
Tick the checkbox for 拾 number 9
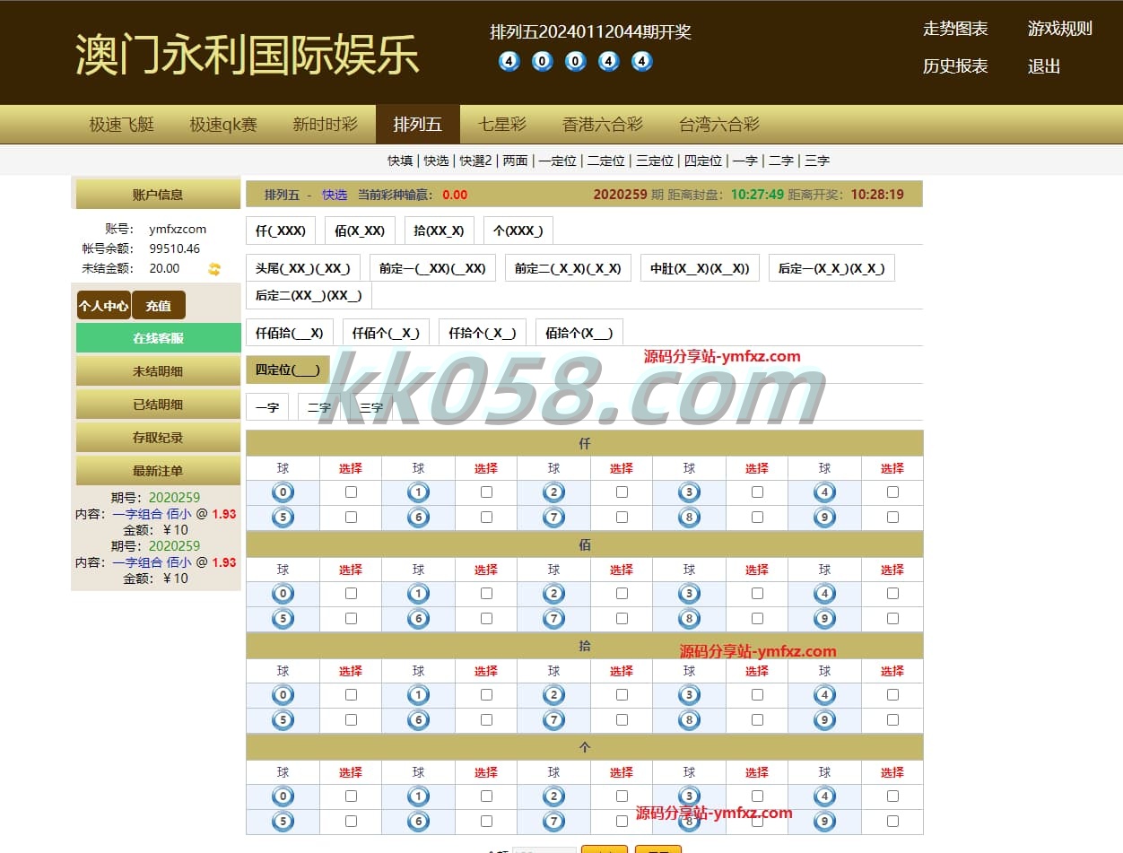click(892, 720)
